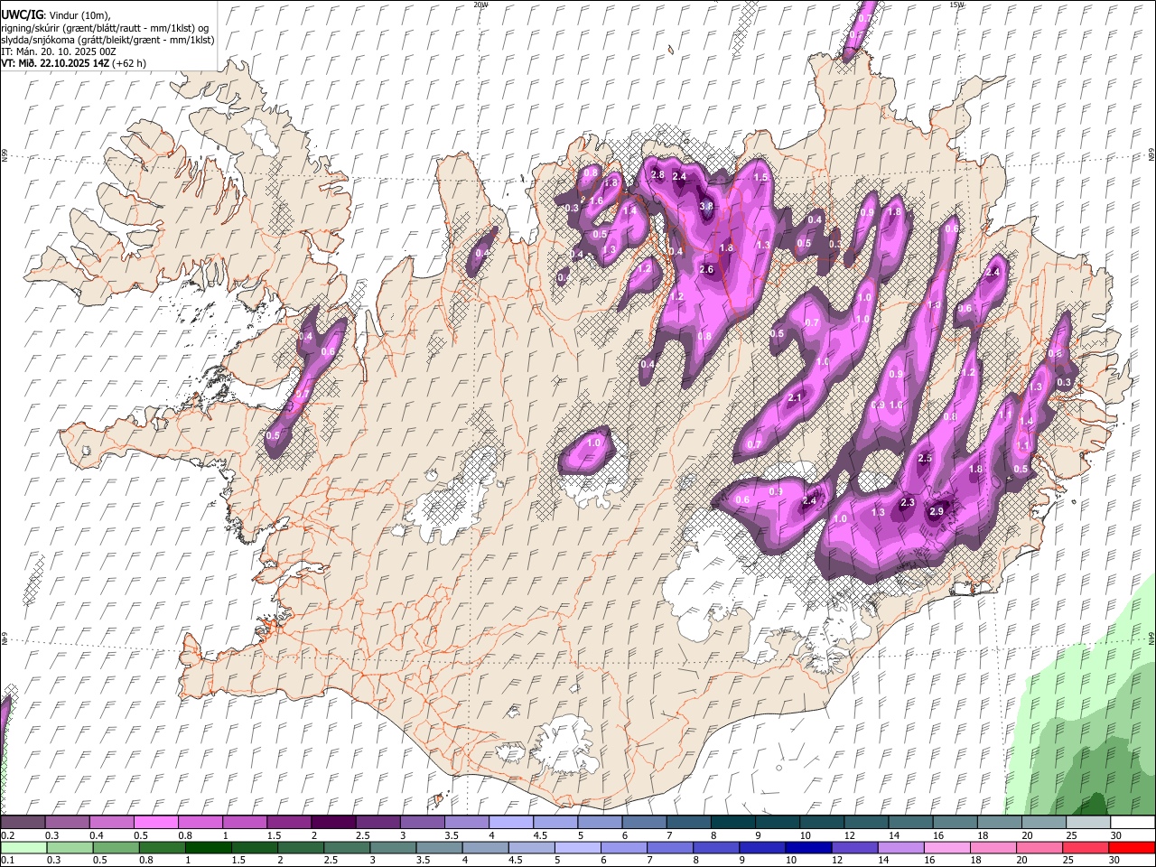Image resolution: width=1156 pixels, height=867 pixels.
Task: Select the 2.3 snowfall value on the map
Action: (908, 503)
